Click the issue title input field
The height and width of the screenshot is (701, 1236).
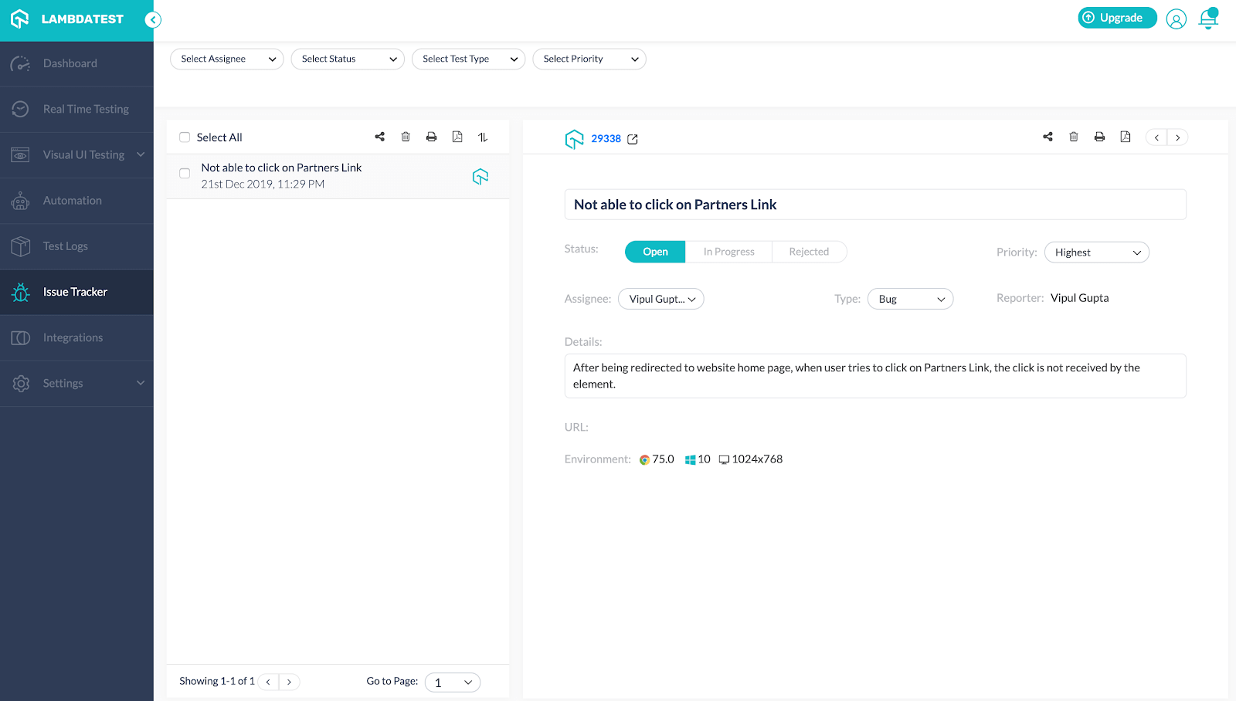coord(874,204)
